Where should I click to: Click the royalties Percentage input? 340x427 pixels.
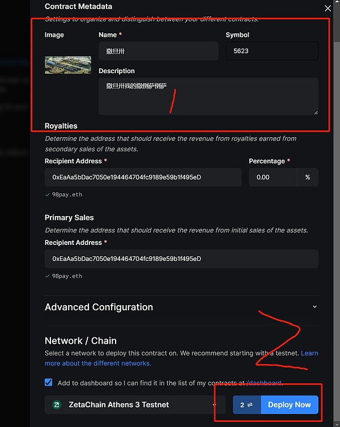coord(273,177)
